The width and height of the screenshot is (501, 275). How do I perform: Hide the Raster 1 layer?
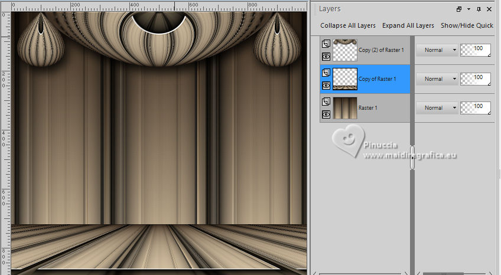326,114
